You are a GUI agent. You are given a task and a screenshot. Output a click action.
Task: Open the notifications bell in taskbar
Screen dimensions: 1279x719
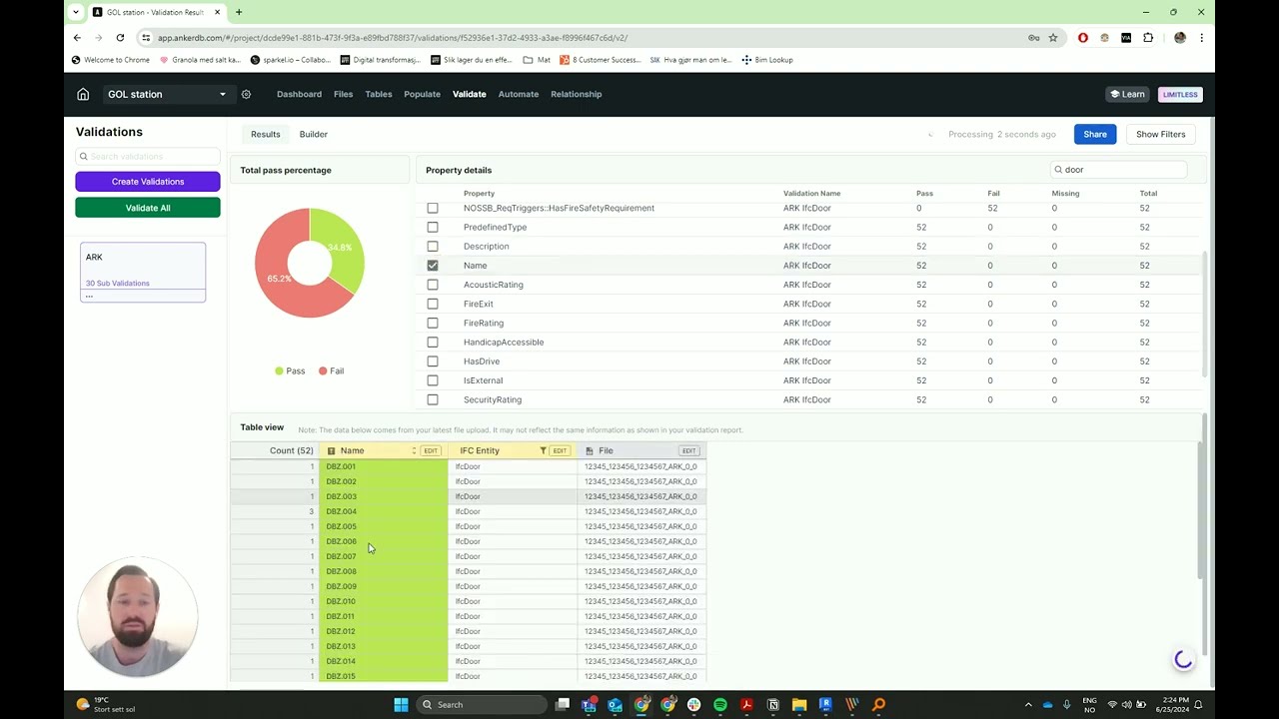pyautogui.click(x=1198, y=704)
